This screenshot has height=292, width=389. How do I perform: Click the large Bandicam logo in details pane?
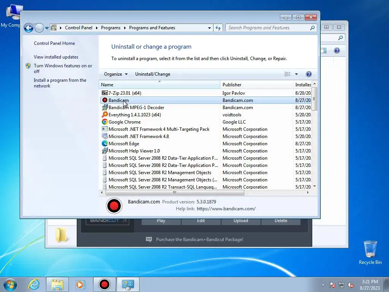pyautogui.click(x=114, y=206)
